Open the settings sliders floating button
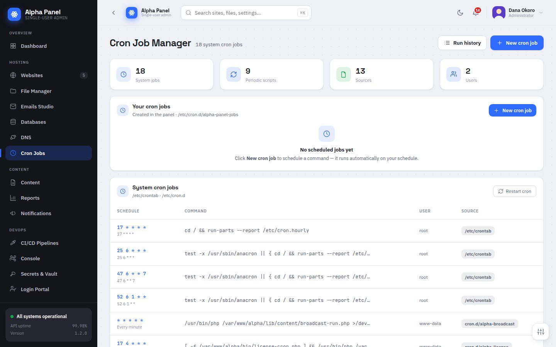 pos(541,332)
